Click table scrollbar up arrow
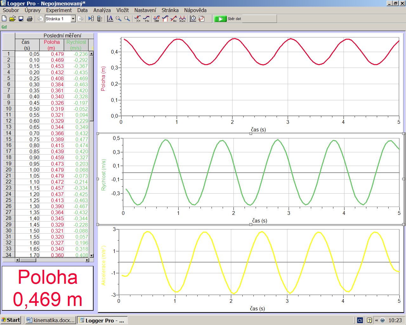 (x=92, y=54)
